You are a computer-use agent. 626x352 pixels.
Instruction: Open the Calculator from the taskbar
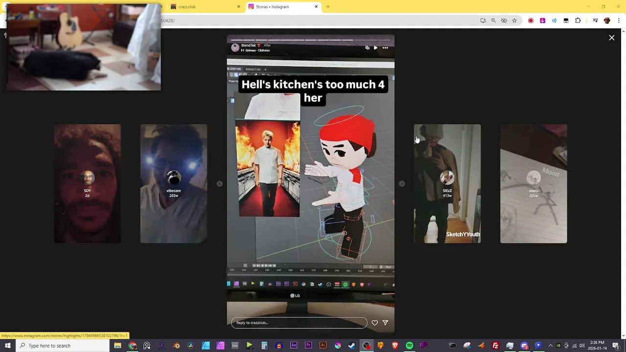[x=264, y=346]
